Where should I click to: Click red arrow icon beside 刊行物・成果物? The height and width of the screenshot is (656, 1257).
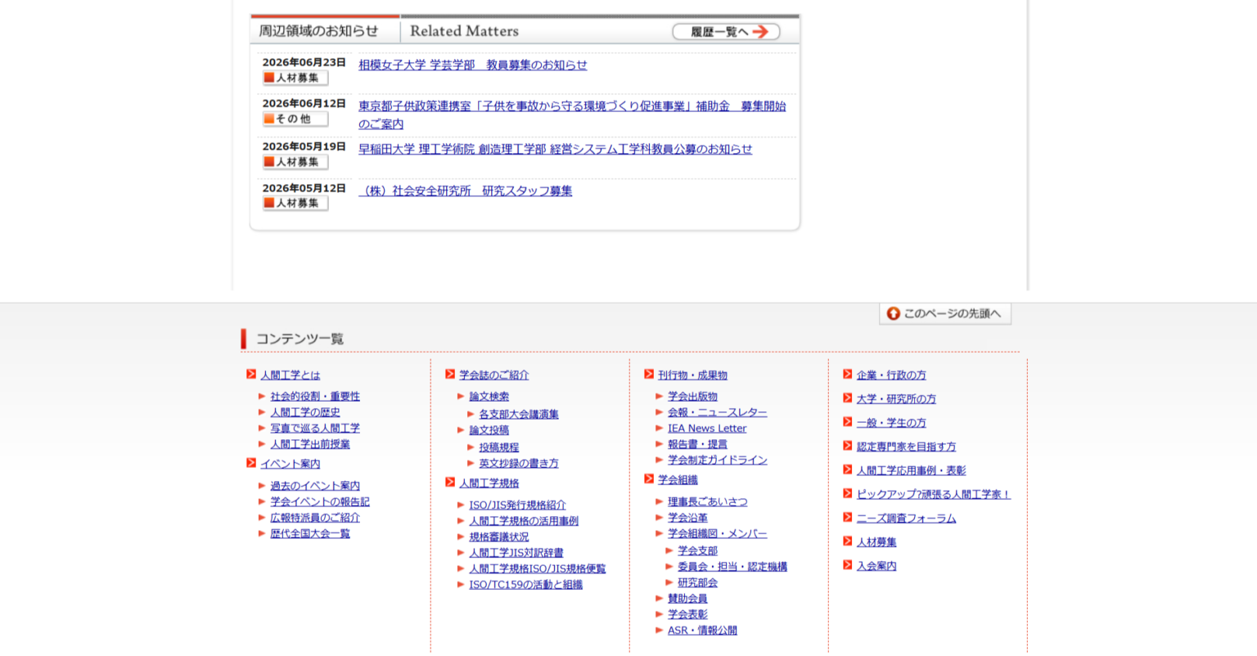[x=649, y=375]
